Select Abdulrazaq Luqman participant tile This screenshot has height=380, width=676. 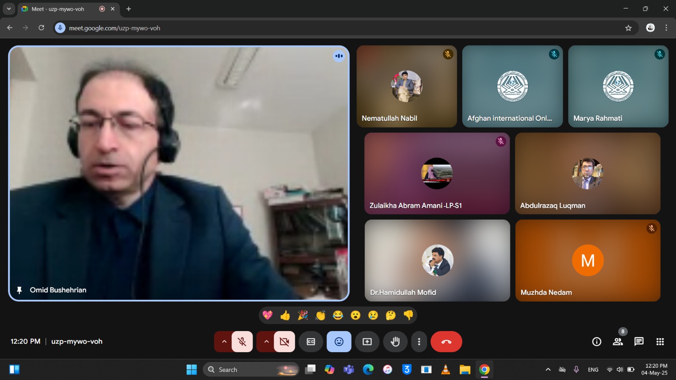588,173
